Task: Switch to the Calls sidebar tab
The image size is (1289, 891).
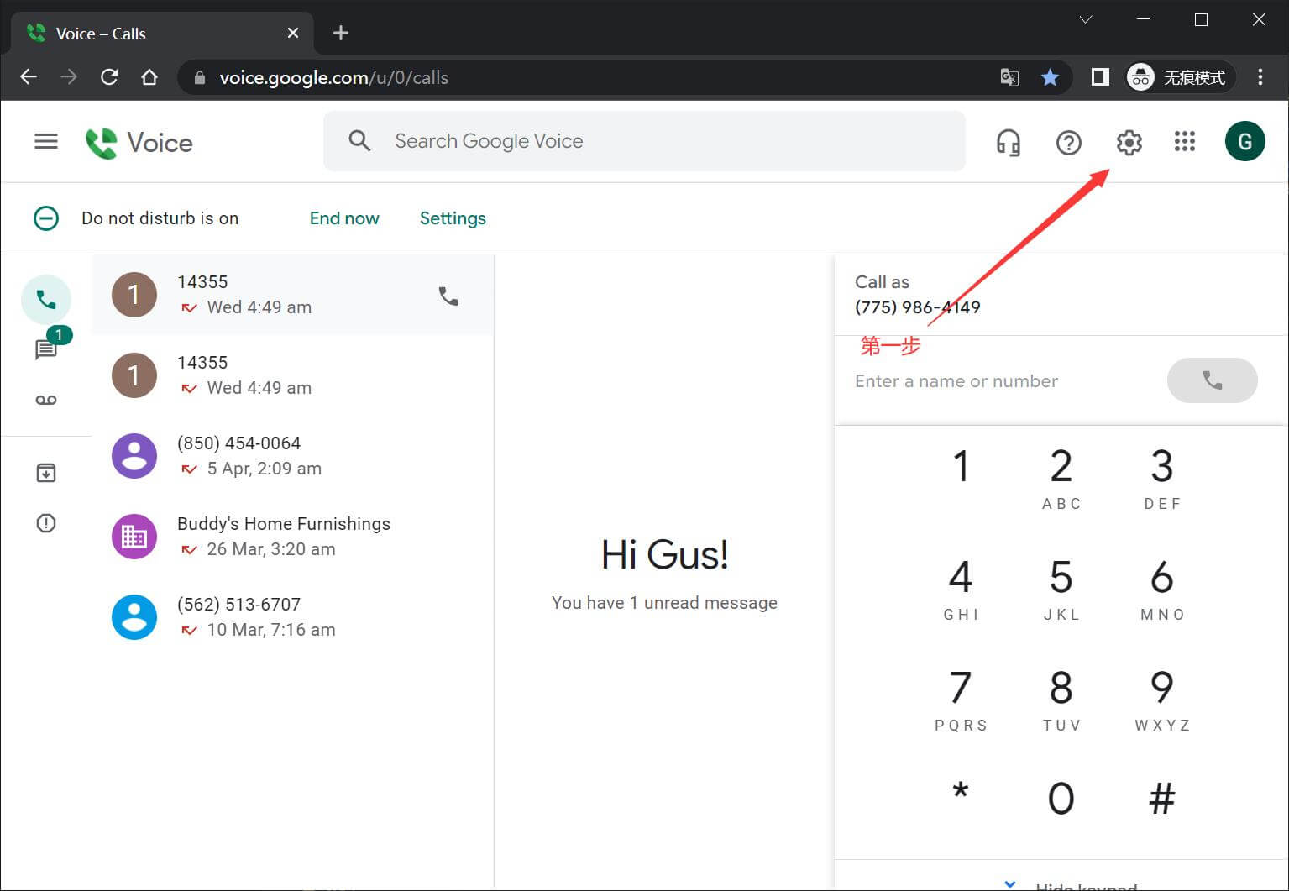Action: point(46,300)
